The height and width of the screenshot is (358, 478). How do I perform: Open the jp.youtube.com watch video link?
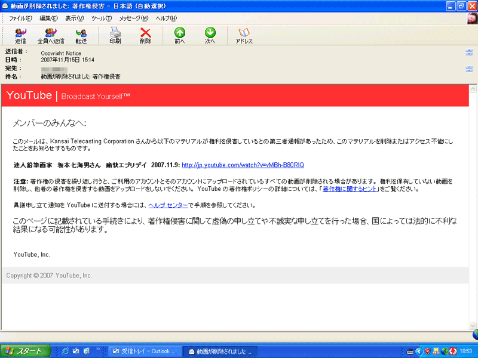point(243,165)
